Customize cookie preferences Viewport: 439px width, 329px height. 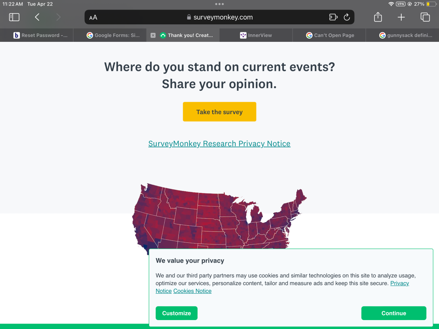177,313
